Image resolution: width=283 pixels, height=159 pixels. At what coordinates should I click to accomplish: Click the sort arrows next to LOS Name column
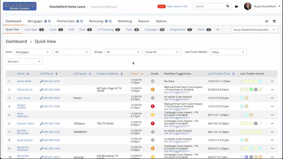tap(90, 74)
